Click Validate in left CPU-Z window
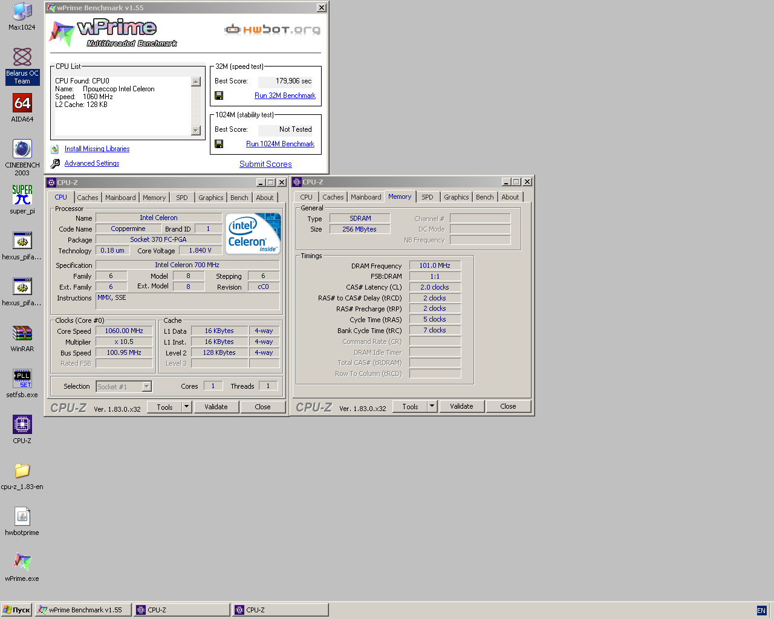774x619 pixels. pyautogui.click(x=216, y=407)
